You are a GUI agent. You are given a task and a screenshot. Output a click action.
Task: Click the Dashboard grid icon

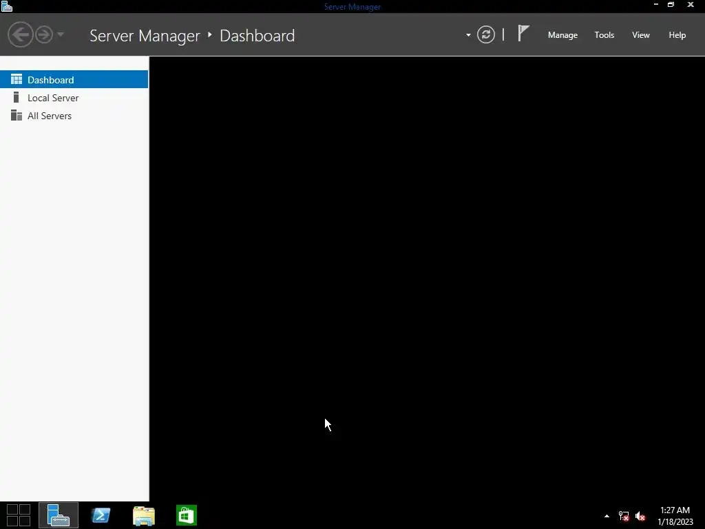[17, 79]
